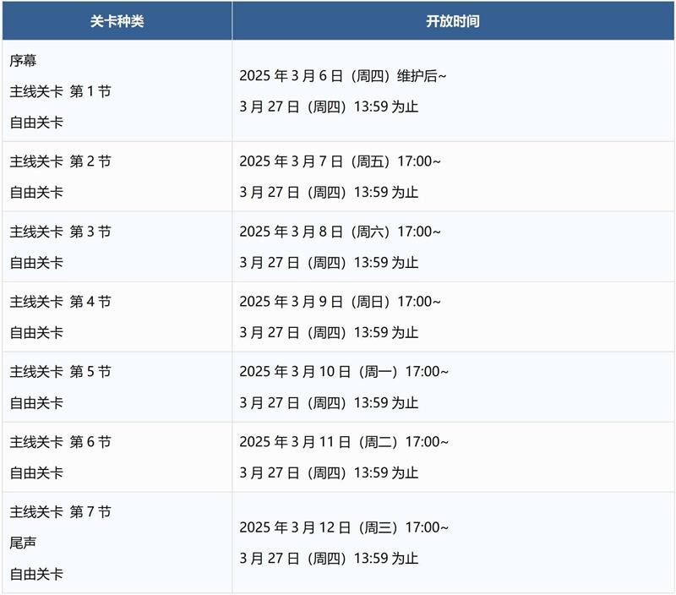Select the 主线关卡 第6节 entry
Viewport: 676px width, 595px height.
click(x=60, y=442)
